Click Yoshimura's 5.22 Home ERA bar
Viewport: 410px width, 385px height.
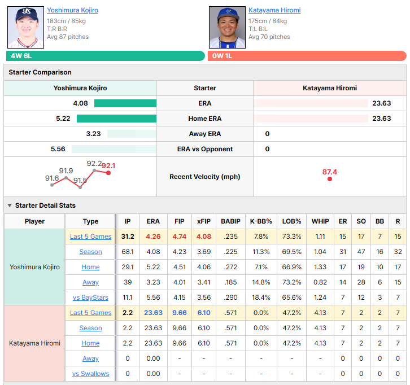pyautogui.click(x=117, y=119)
